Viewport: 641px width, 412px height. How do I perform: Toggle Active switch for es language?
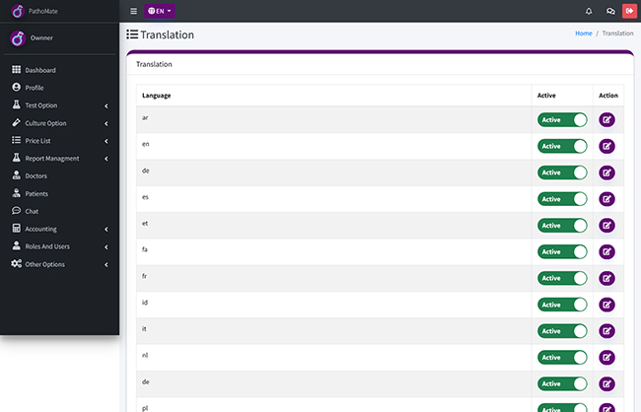[562, 199]
